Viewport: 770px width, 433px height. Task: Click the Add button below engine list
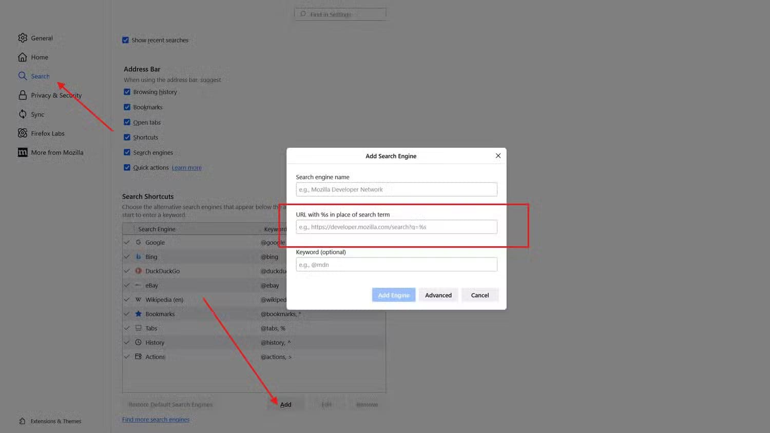286,404
